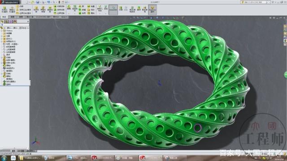
Task: Select the Draft tool
Action: 82,10
